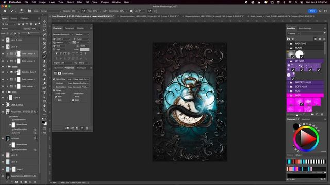This screenshot has width=330, height=185.
Task: Select the Crop tool
Action: 44,39
